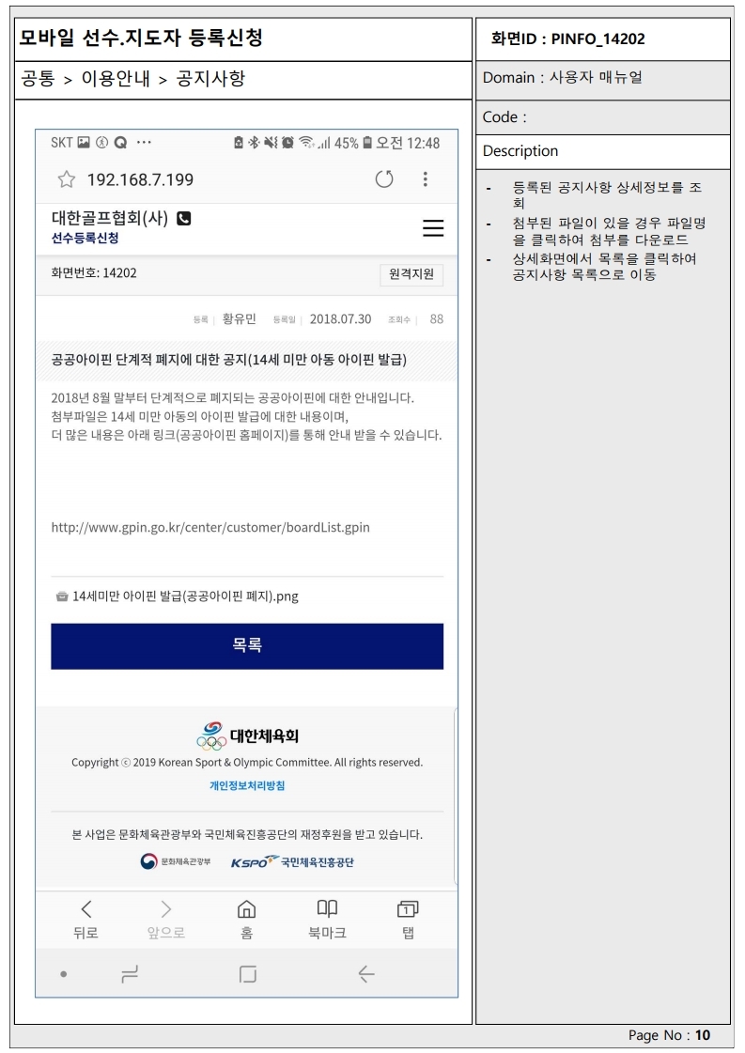Click the attachment file icon
The width and height of the screenshot is (745, 1053).
coord(62,596)
